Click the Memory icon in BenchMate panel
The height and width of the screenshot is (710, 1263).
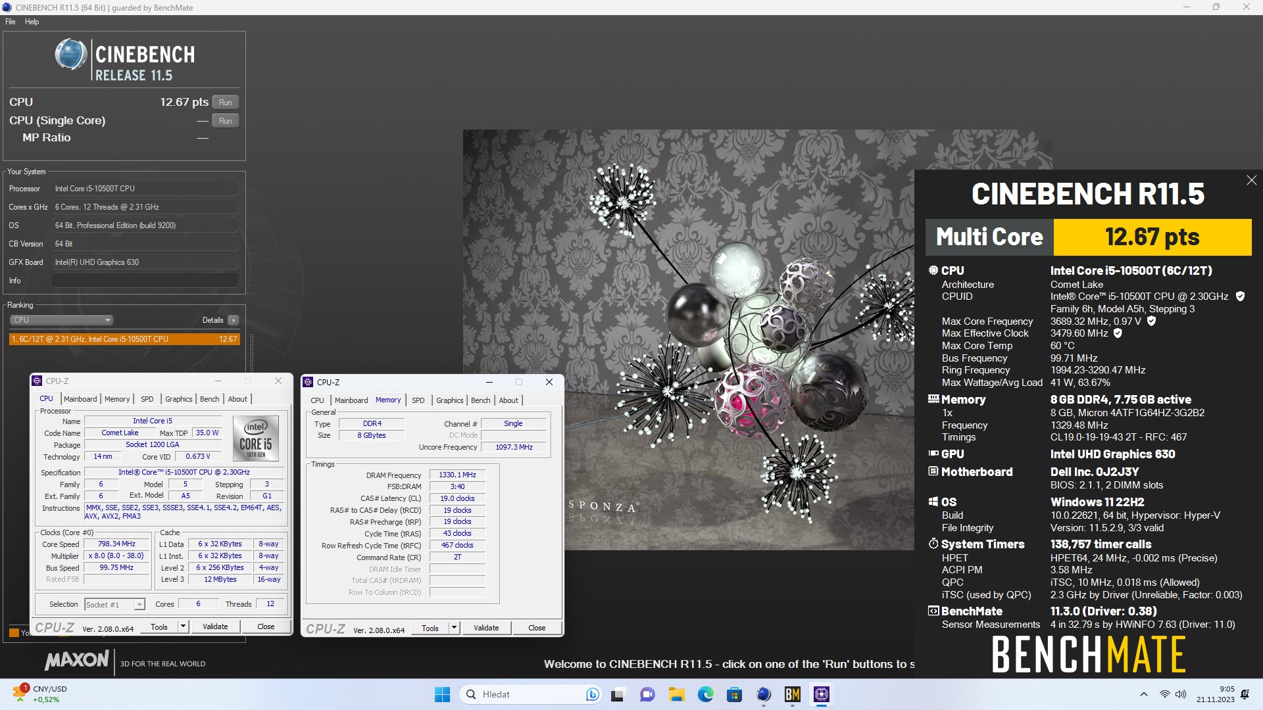coord(933,399)
